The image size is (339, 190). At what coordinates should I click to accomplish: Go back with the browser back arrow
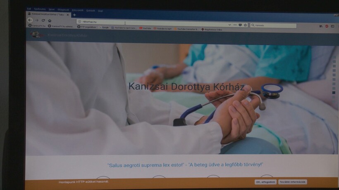30,20
